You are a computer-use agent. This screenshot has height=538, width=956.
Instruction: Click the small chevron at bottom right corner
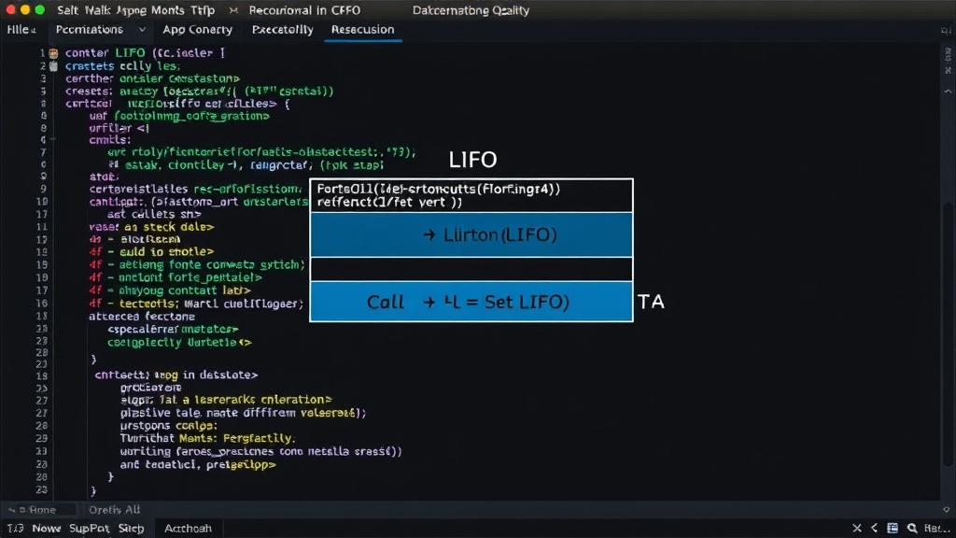(x=947, y=510)
